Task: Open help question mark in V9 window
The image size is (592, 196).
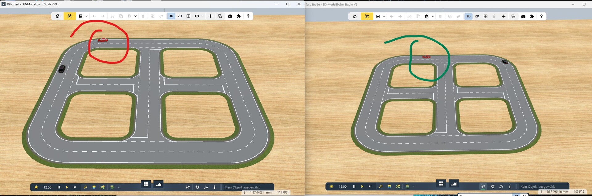Action: click(541, 16)
